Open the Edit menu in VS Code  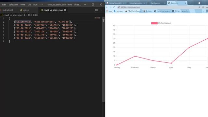tap(4, 5)
